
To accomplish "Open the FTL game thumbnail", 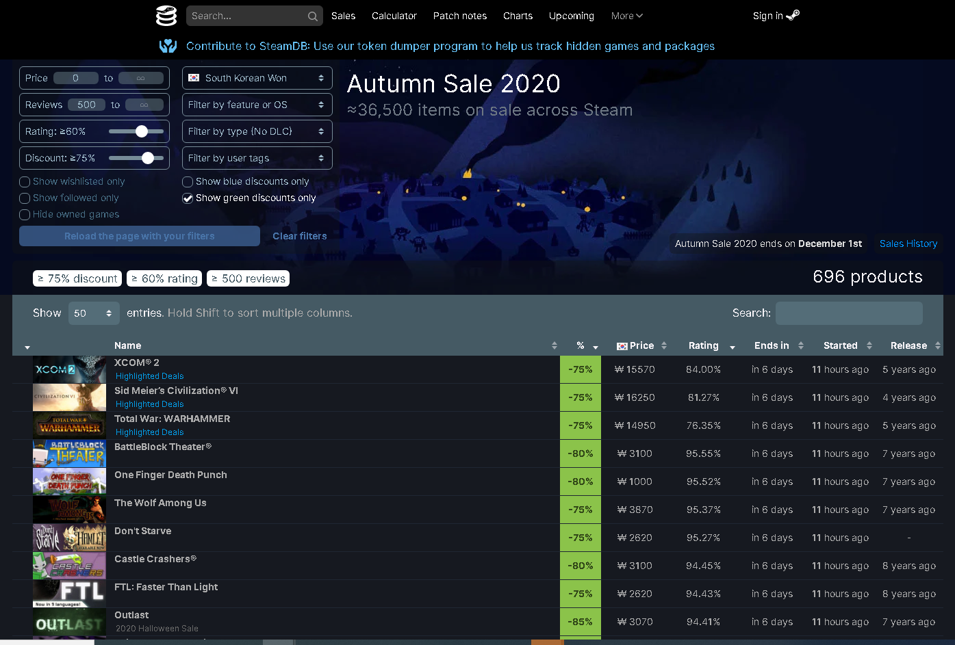I will coord(69,594).
